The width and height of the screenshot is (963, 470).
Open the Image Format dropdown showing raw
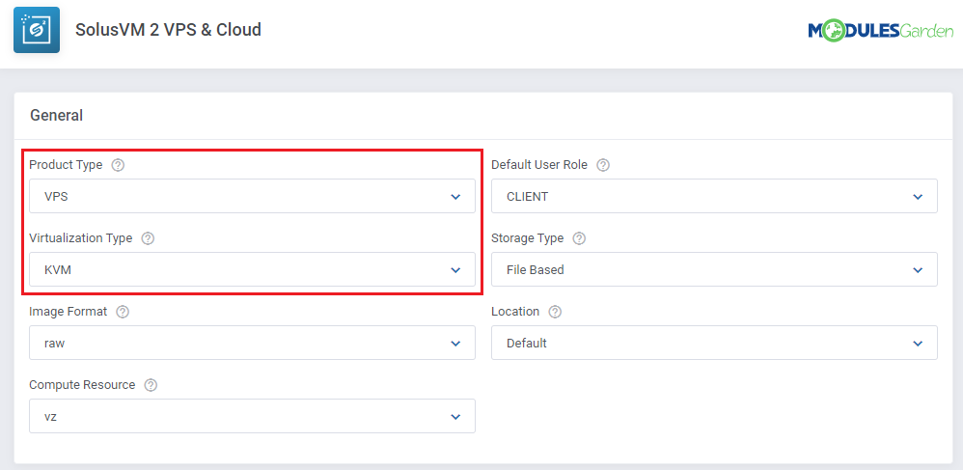coord(253,343)
